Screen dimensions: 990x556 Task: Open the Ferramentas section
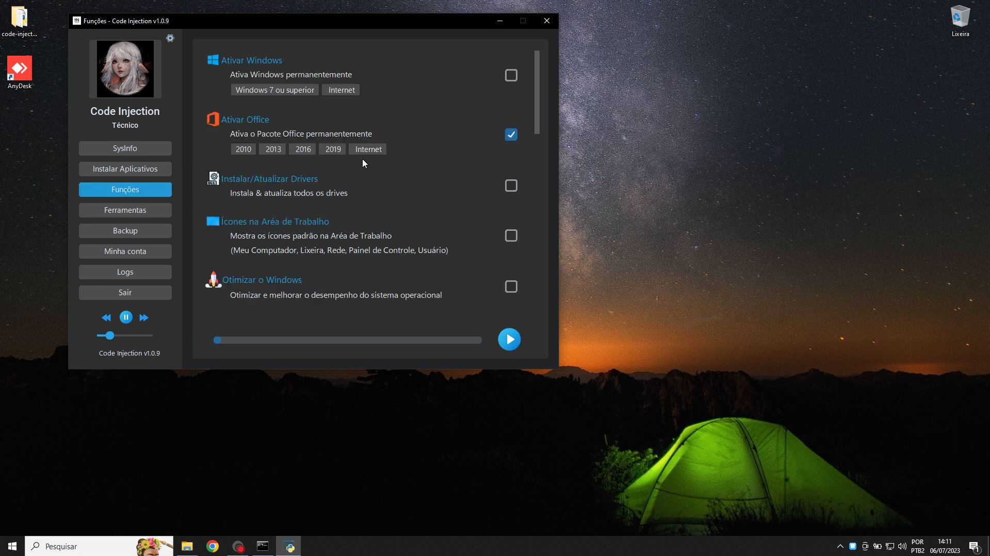(125, 210)
